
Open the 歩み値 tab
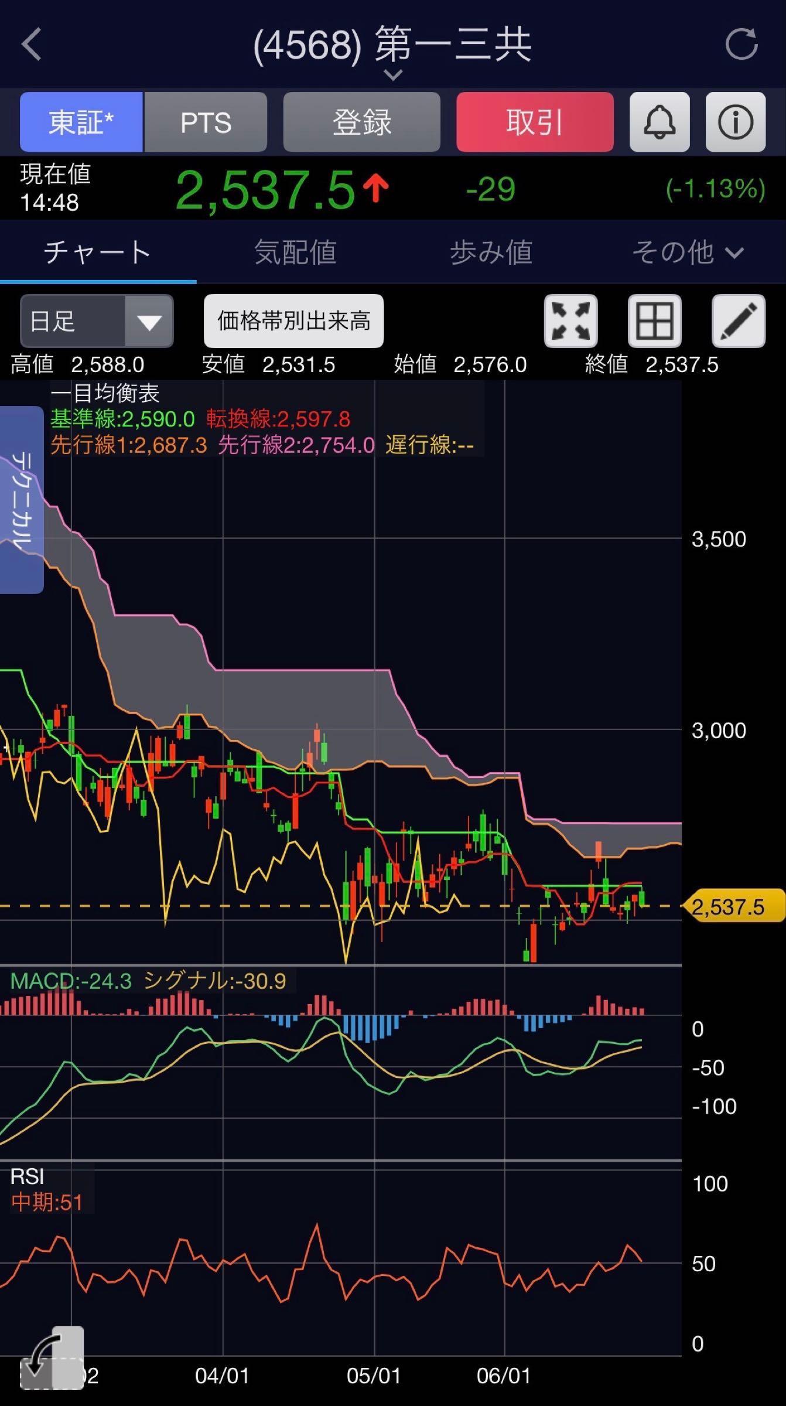[491, 252]
